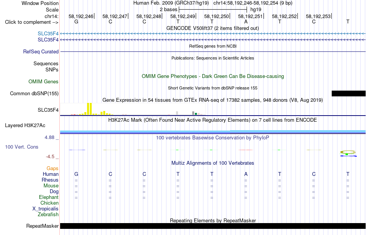Click the orange Gaps row label

[x=52, y=169]
